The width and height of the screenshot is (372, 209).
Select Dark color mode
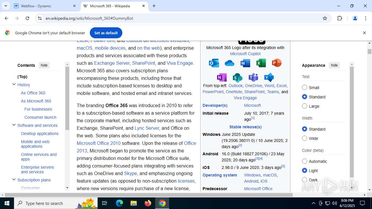[305, 180]
